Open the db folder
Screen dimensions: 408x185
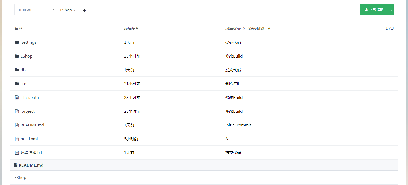click(x=23, y=70)
